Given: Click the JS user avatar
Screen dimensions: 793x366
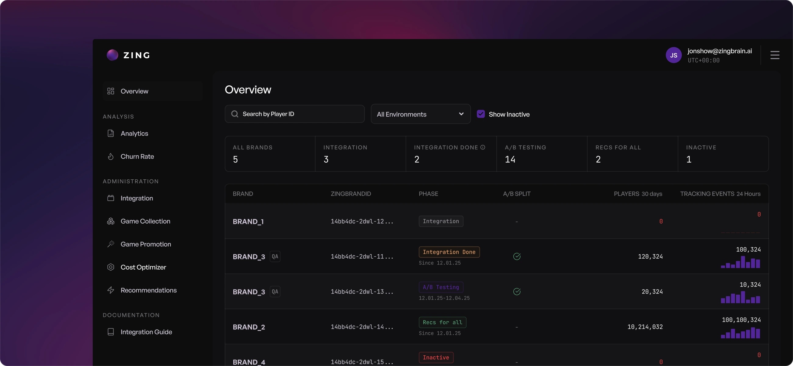Looking at the screenshot, I should (x=673, y=55).
